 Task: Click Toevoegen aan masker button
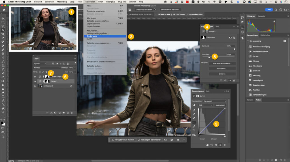149,140
